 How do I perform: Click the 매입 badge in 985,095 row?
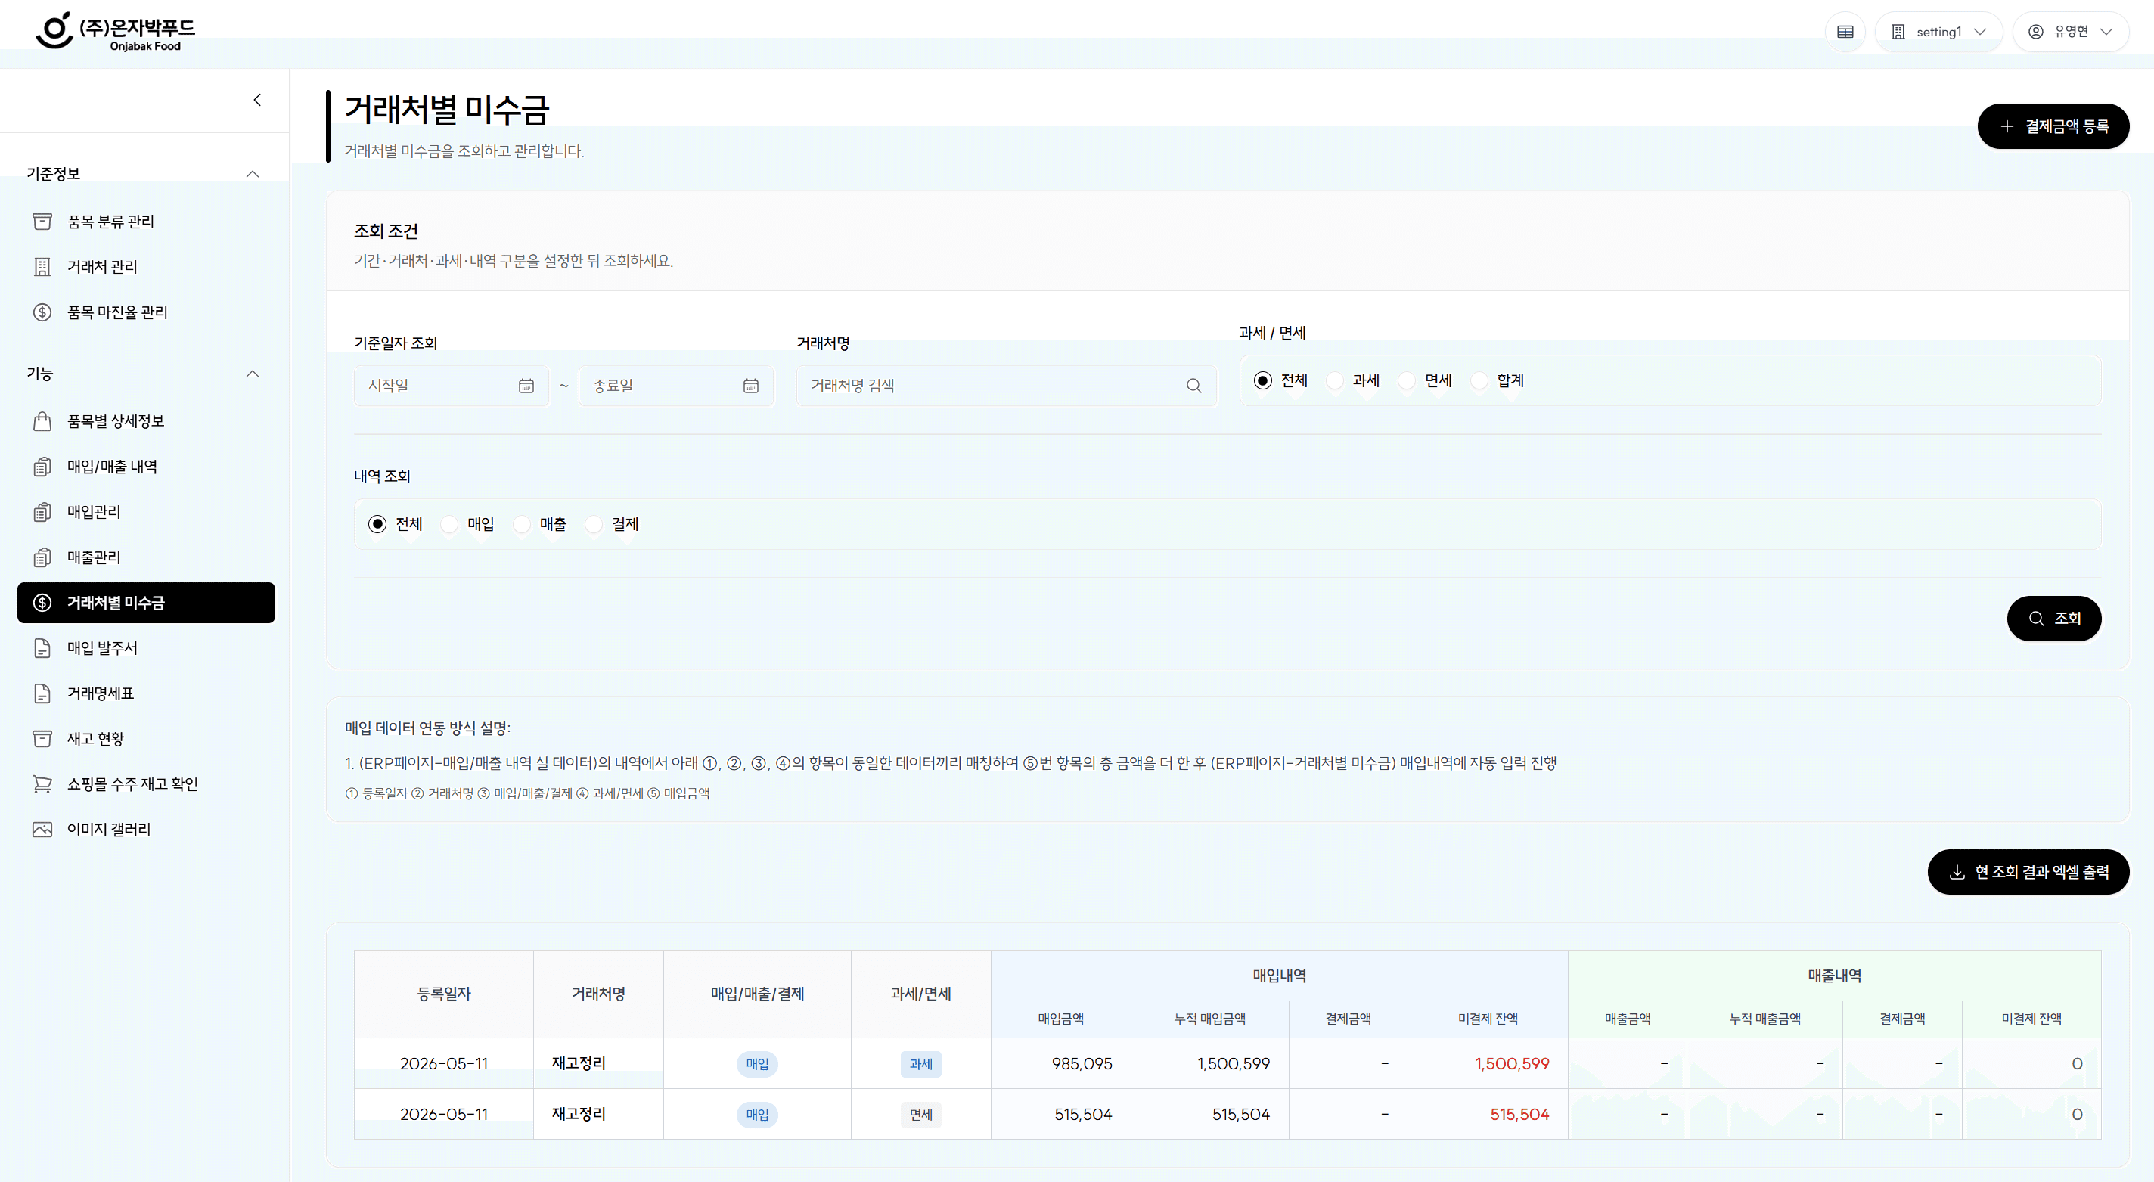tap(757, 1064)
